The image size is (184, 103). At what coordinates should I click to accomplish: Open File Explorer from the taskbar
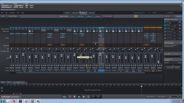8,101
